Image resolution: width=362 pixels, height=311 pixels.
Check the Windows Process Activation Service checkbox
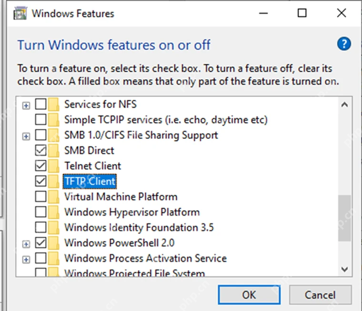pyautogui.click(x=40, y=258)
